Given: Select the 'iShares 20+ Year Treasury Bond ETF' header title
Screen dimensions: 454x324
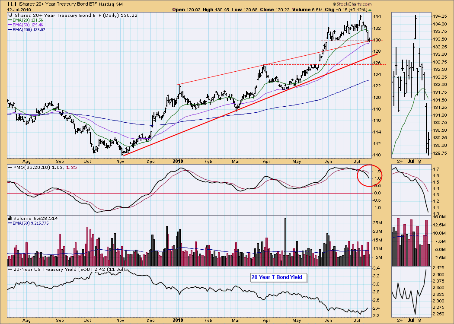Looking at the screenshot, I should coord(58,4).
